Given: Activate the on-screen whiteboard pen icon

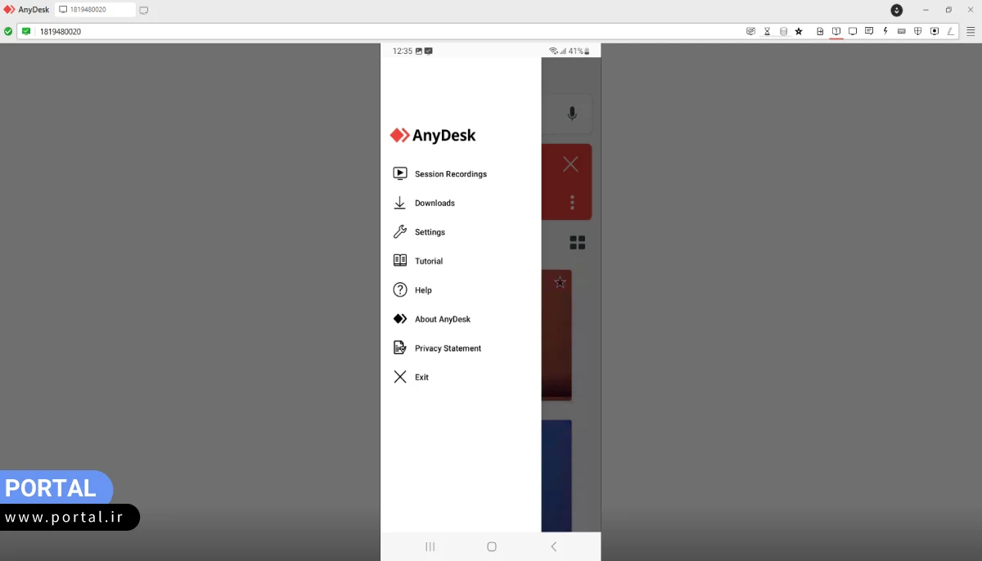Looking at the screenshot, I should pyautogui.click(x=950, y=30).
